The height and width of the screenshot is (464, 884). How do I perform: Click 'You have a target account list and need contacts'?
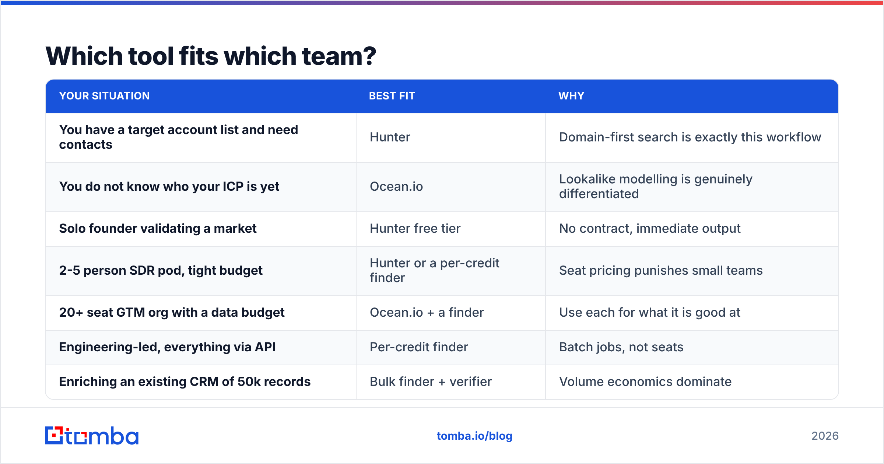(179, 137)
